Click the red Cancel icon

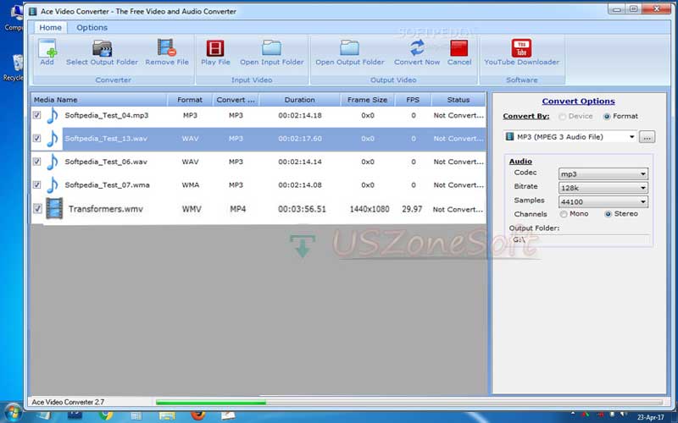[458, 48]
